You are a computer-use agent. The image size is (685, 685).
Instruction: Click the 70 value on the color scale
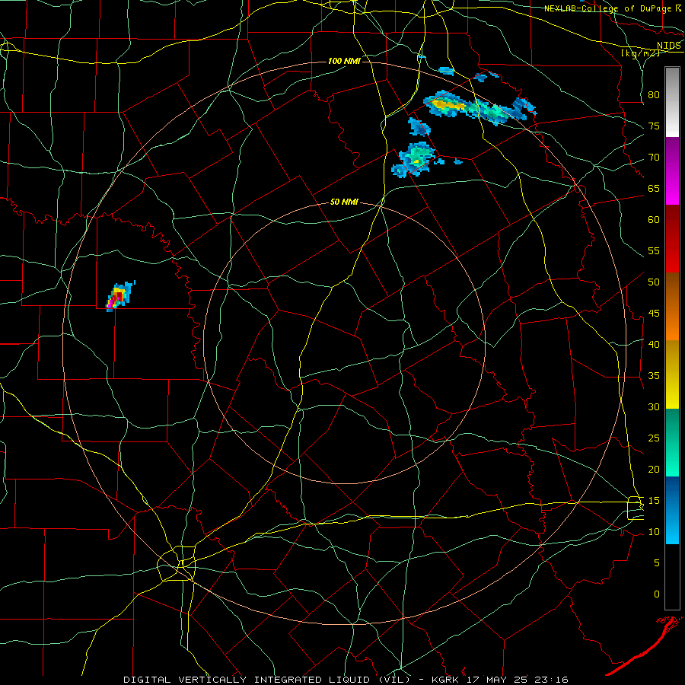click(654, 158)
